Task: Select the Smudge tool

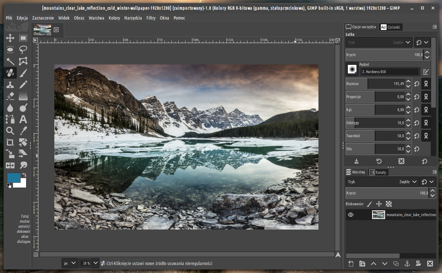Action: pyautogui.click(x=23, y=165)
